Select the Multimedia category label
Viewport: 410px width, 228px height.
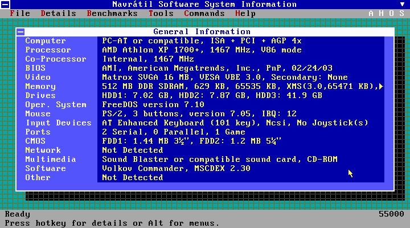click(x=51, y=160)
